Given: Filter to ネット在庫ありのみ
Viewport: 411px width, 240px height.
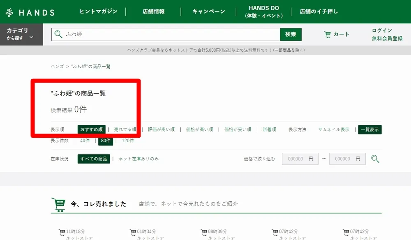Looking at the screenshot, I should pyautogui.click(x=139, y=159).
